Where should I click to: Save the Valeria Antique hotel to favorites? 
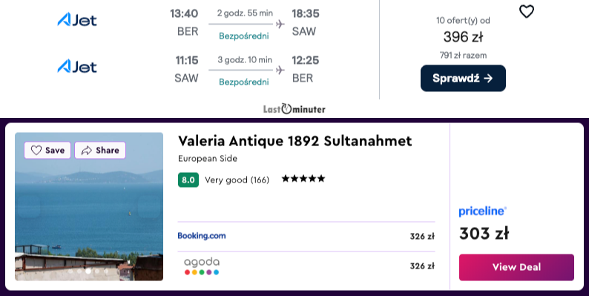click(x=47, y=151)
